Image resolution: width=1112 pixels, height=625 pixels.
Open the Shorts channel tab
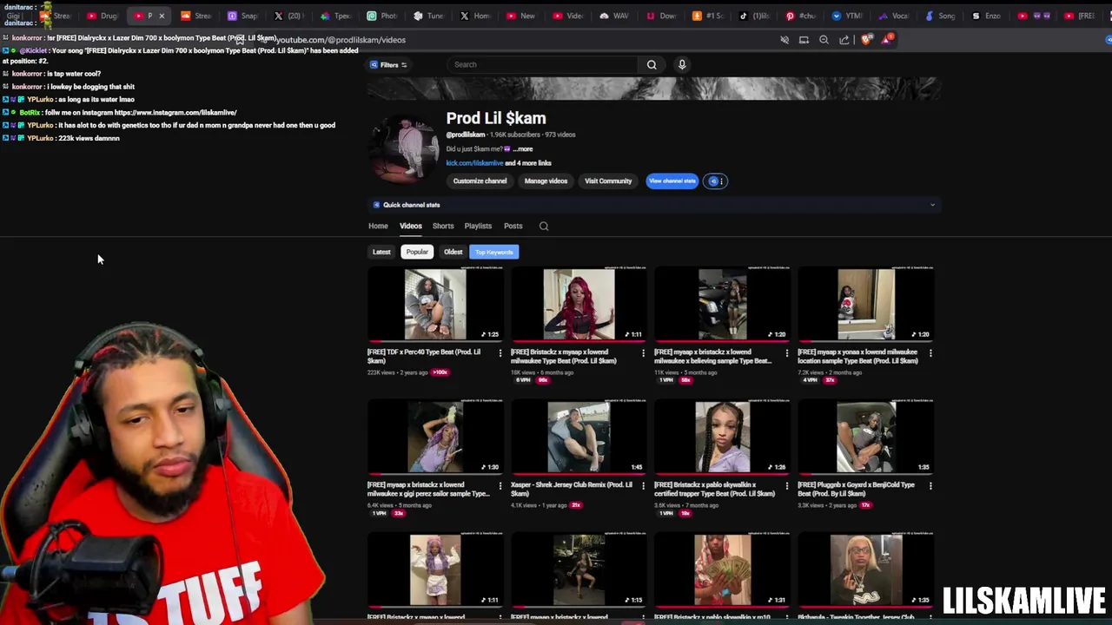click(443, 226)
